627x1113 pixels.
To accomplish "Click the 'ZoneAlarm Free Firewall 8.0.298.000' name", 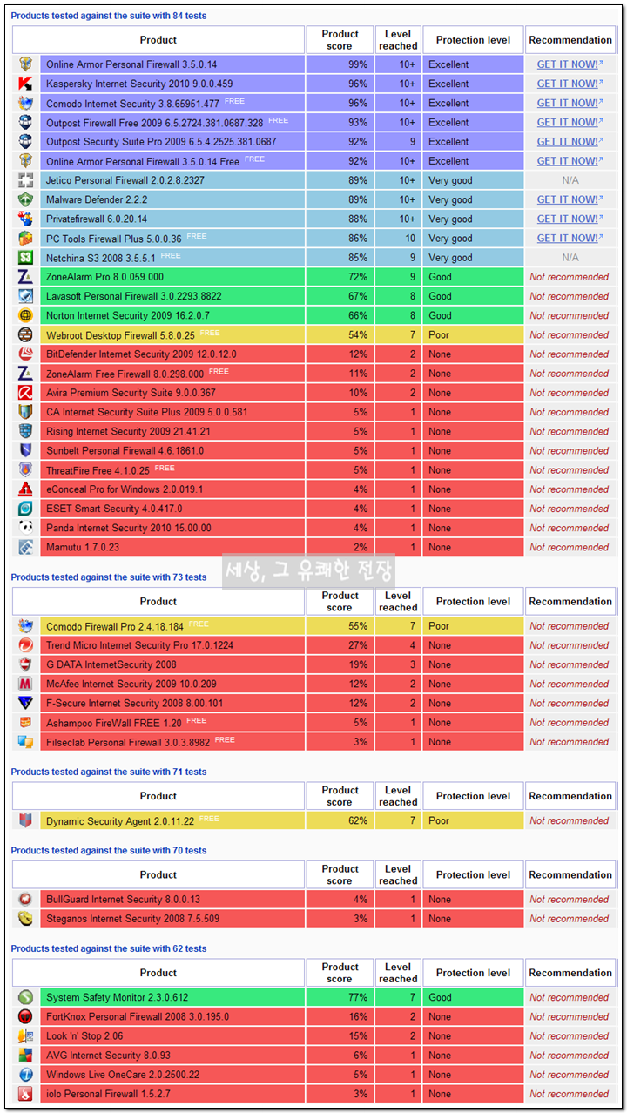I will click(x=125, y=374).
